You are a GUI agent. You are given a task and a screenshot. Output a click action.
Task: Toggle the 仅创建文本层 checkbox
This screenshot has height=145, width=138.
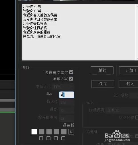[71, 72]
